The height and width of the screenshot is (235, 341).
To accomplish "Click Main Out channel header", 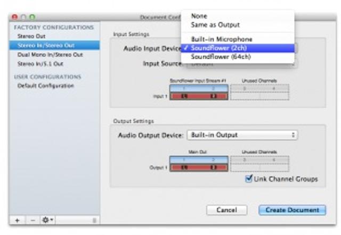I will pyautogui.click(x=199, y=160).
